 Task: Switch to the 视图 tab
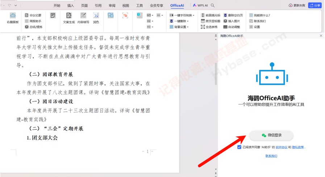click(126, 5)
